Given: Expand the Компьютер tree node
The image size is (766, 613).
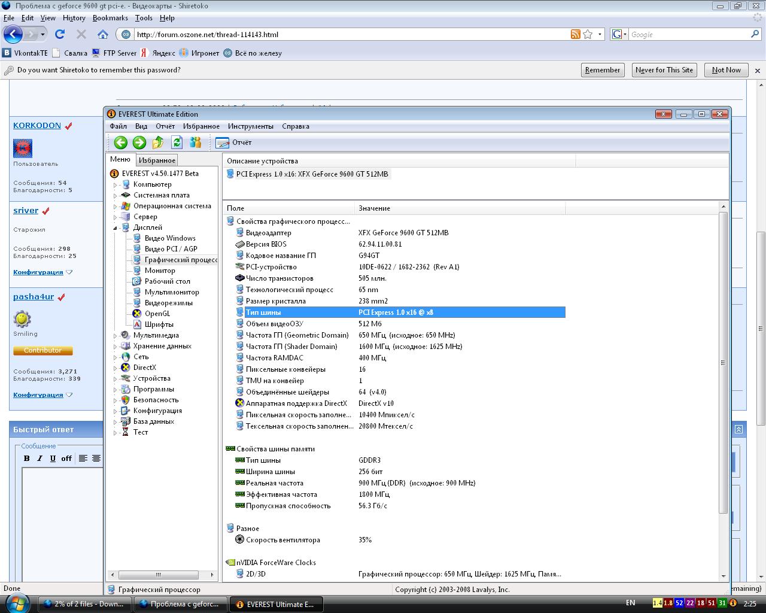Looking at the screenshot, I should pos(115,185).
